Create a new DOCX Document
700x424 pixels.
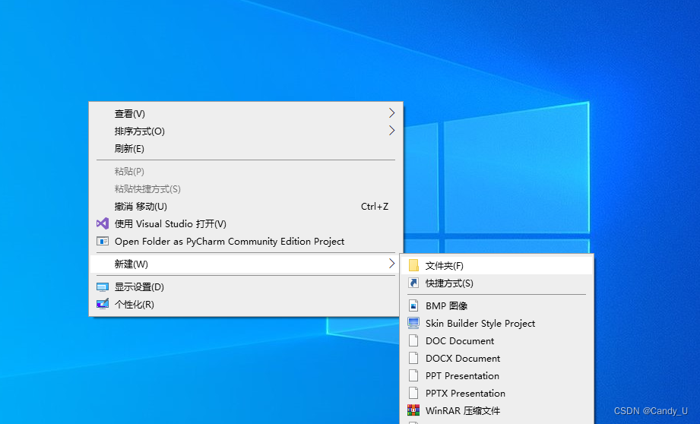[497, 358]
